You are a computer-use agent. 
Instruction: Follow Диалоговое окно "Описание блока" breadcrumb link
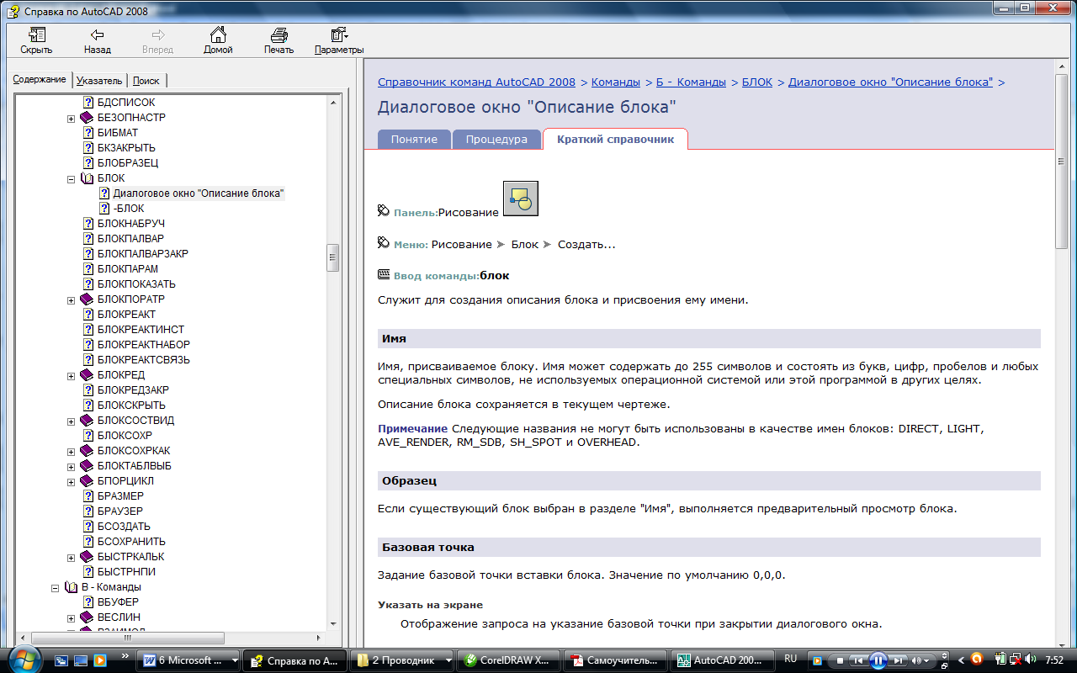(x=890, y=82)
